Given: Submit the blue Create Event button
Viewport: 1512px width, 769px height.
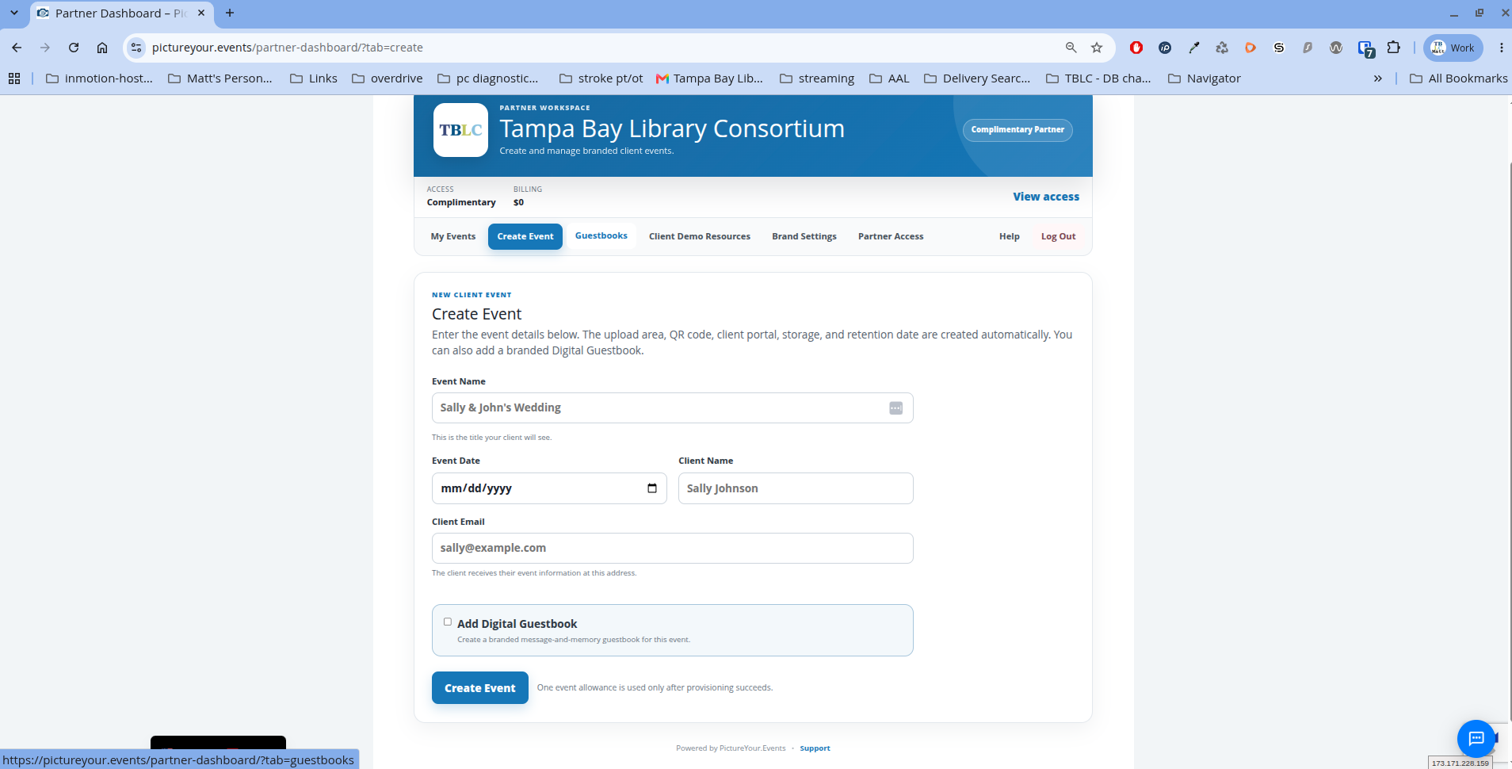Looking at the screenshot, I should click(480, 687).
